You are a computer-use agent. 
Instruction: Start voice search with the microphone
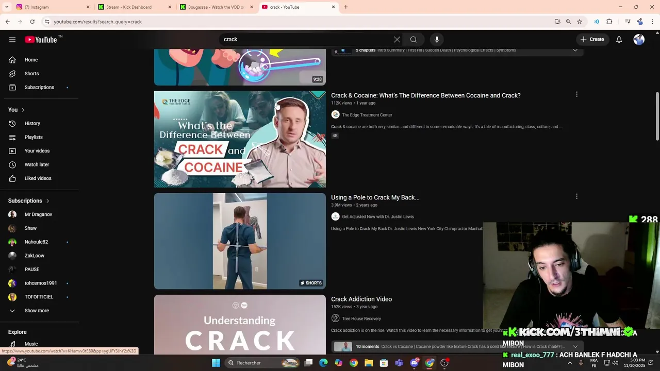pos(437,39)
